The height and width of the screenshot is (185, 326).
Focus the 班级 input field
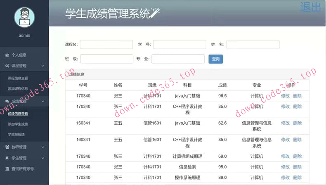(107, 59)
